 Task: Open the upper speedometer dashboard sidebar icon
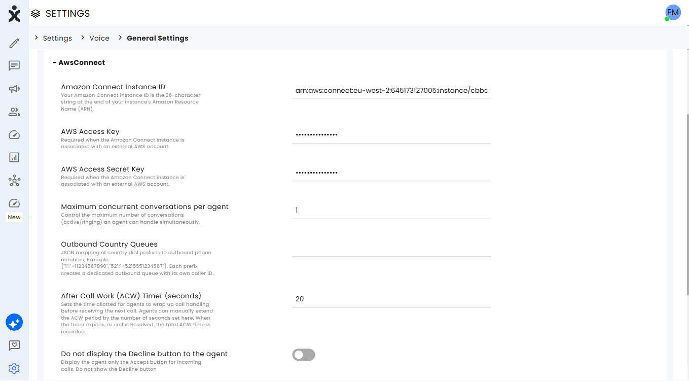[14, 135]
